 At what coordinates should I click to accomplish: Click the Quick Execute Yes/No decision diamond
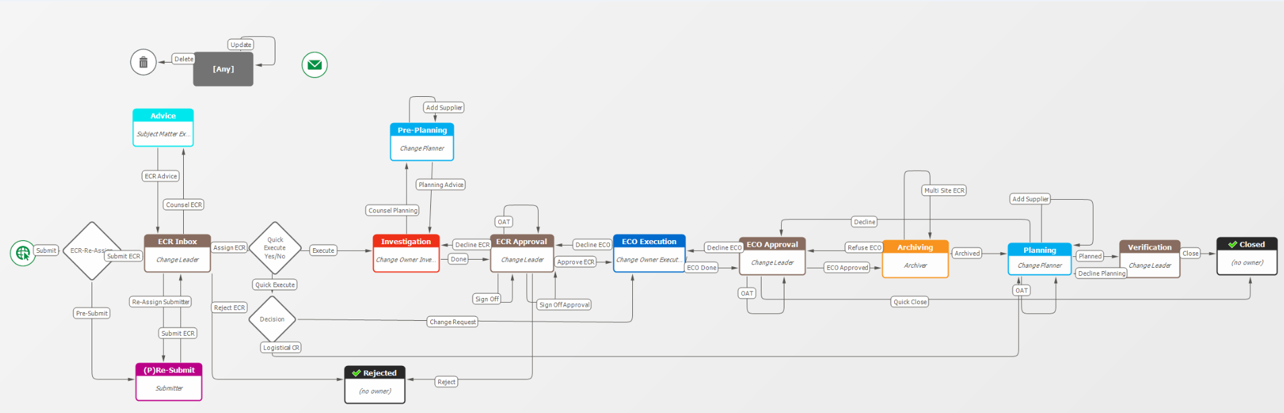(x=275, y=248)
